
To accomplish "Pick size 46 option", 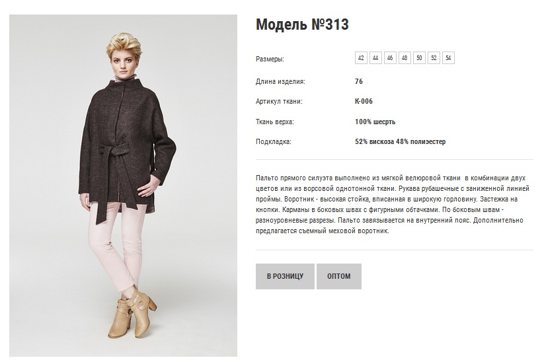I will [390, 58].
